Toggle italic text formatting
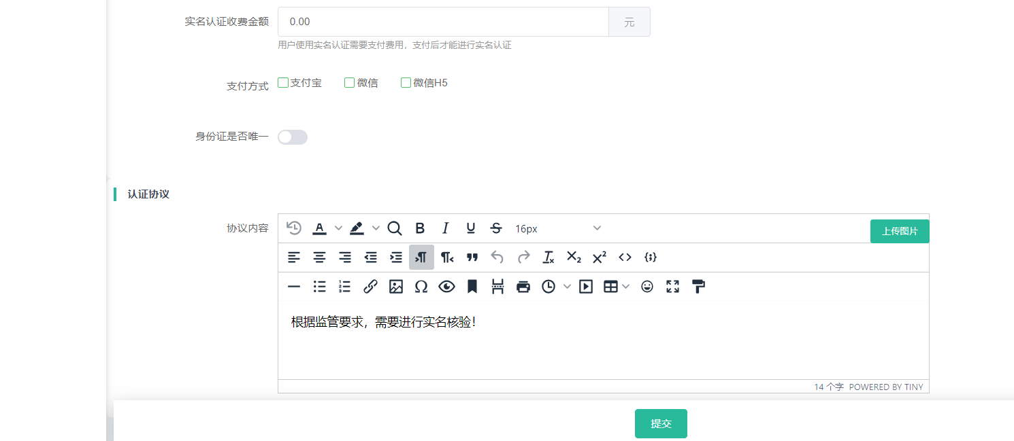This screenshot has width=1014, height=441. (445, 229)
